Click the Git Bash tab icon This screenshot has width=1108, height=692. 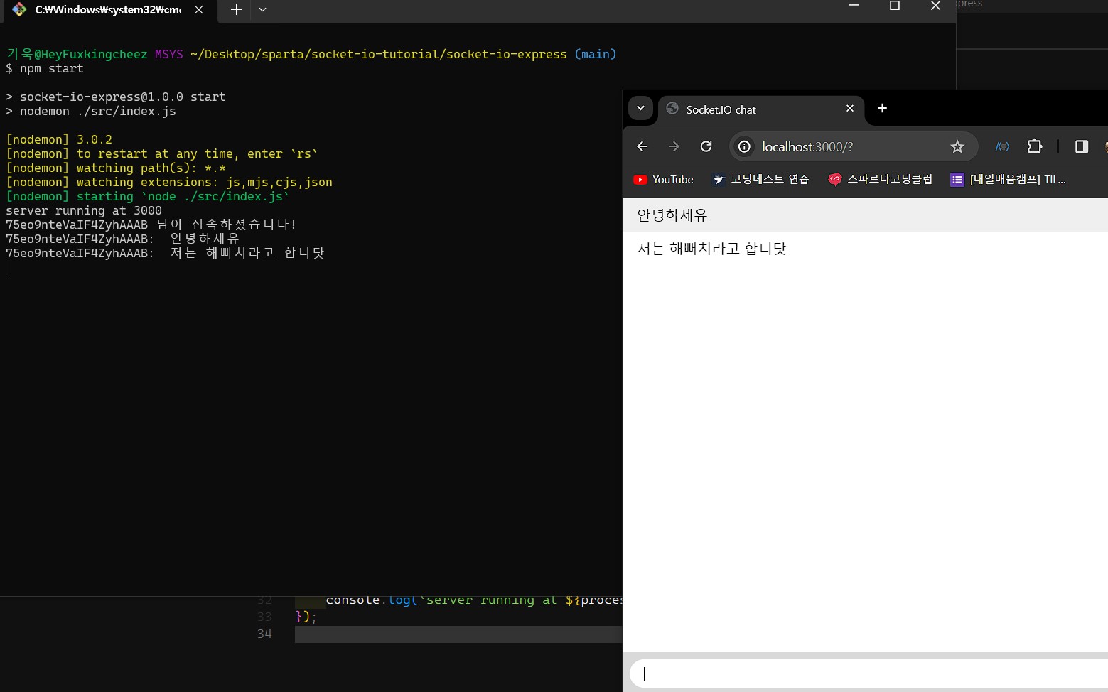[19, 10]
